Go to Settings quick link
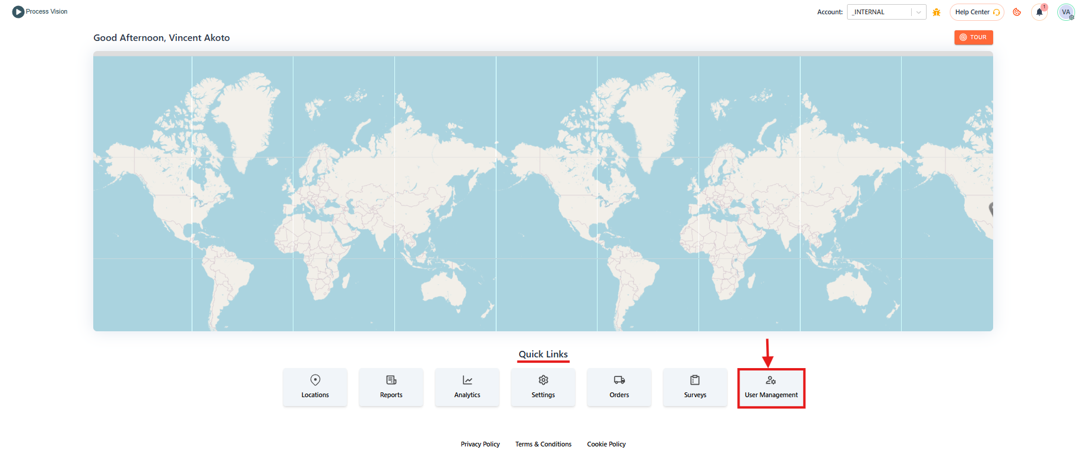 (543, 387)
